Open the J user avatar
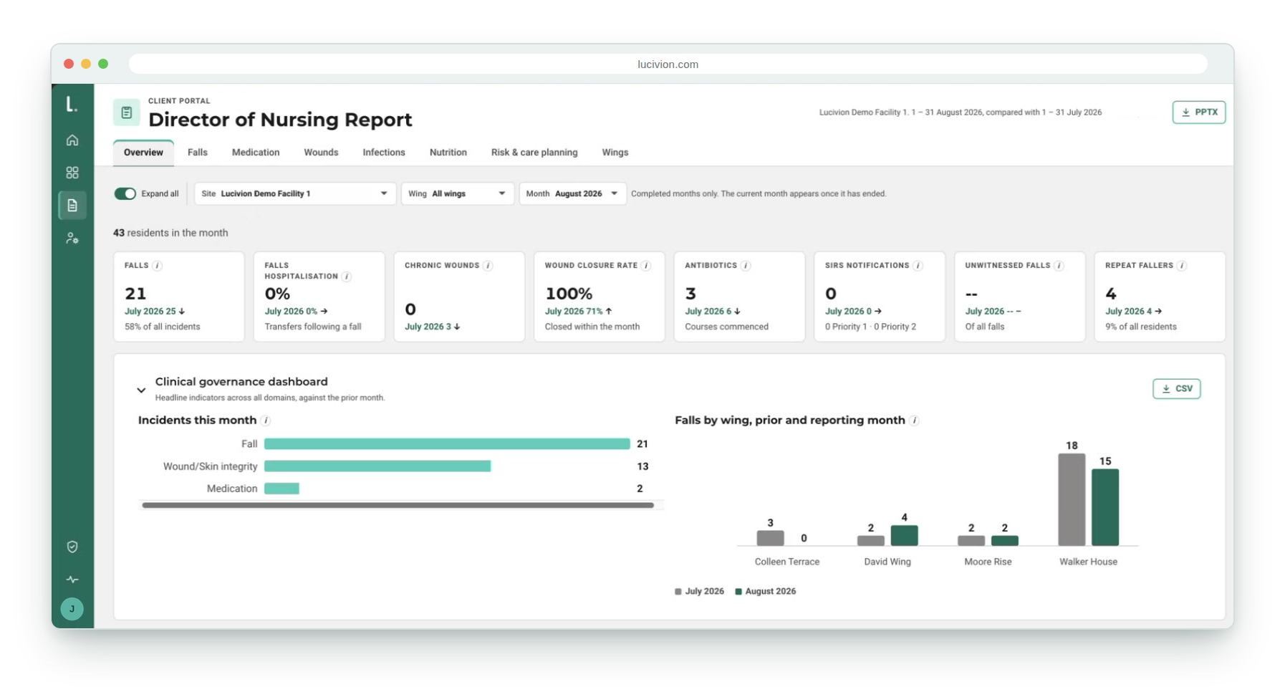The height and width of the screenshot is (687, 1285). [x=72, y=609]
